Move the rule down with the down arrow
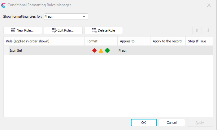This screenshot has height=130, width=217. tap(208, 30)
